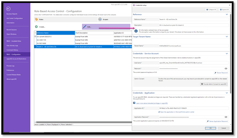Open Preferences in sidebar
The width and height of the screenshot is (237, 138).
coord(10,70)
